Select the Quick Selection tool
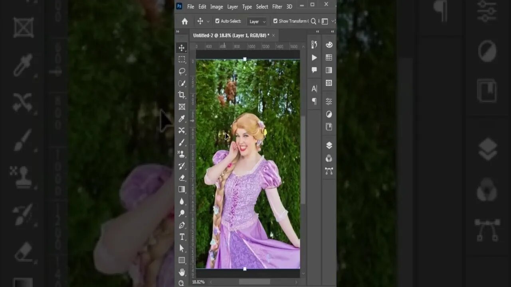511x287 pixels. 182,83
